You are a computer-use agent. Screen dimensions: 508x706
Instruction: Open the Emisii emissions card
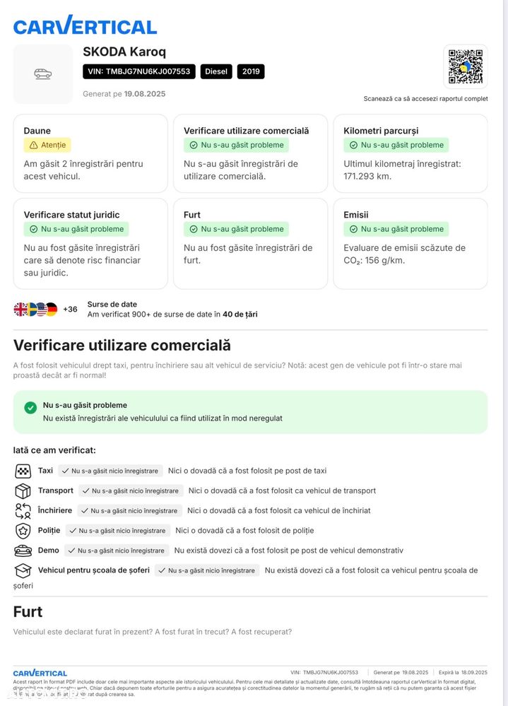pyautogui.click(x=410, y=244)
